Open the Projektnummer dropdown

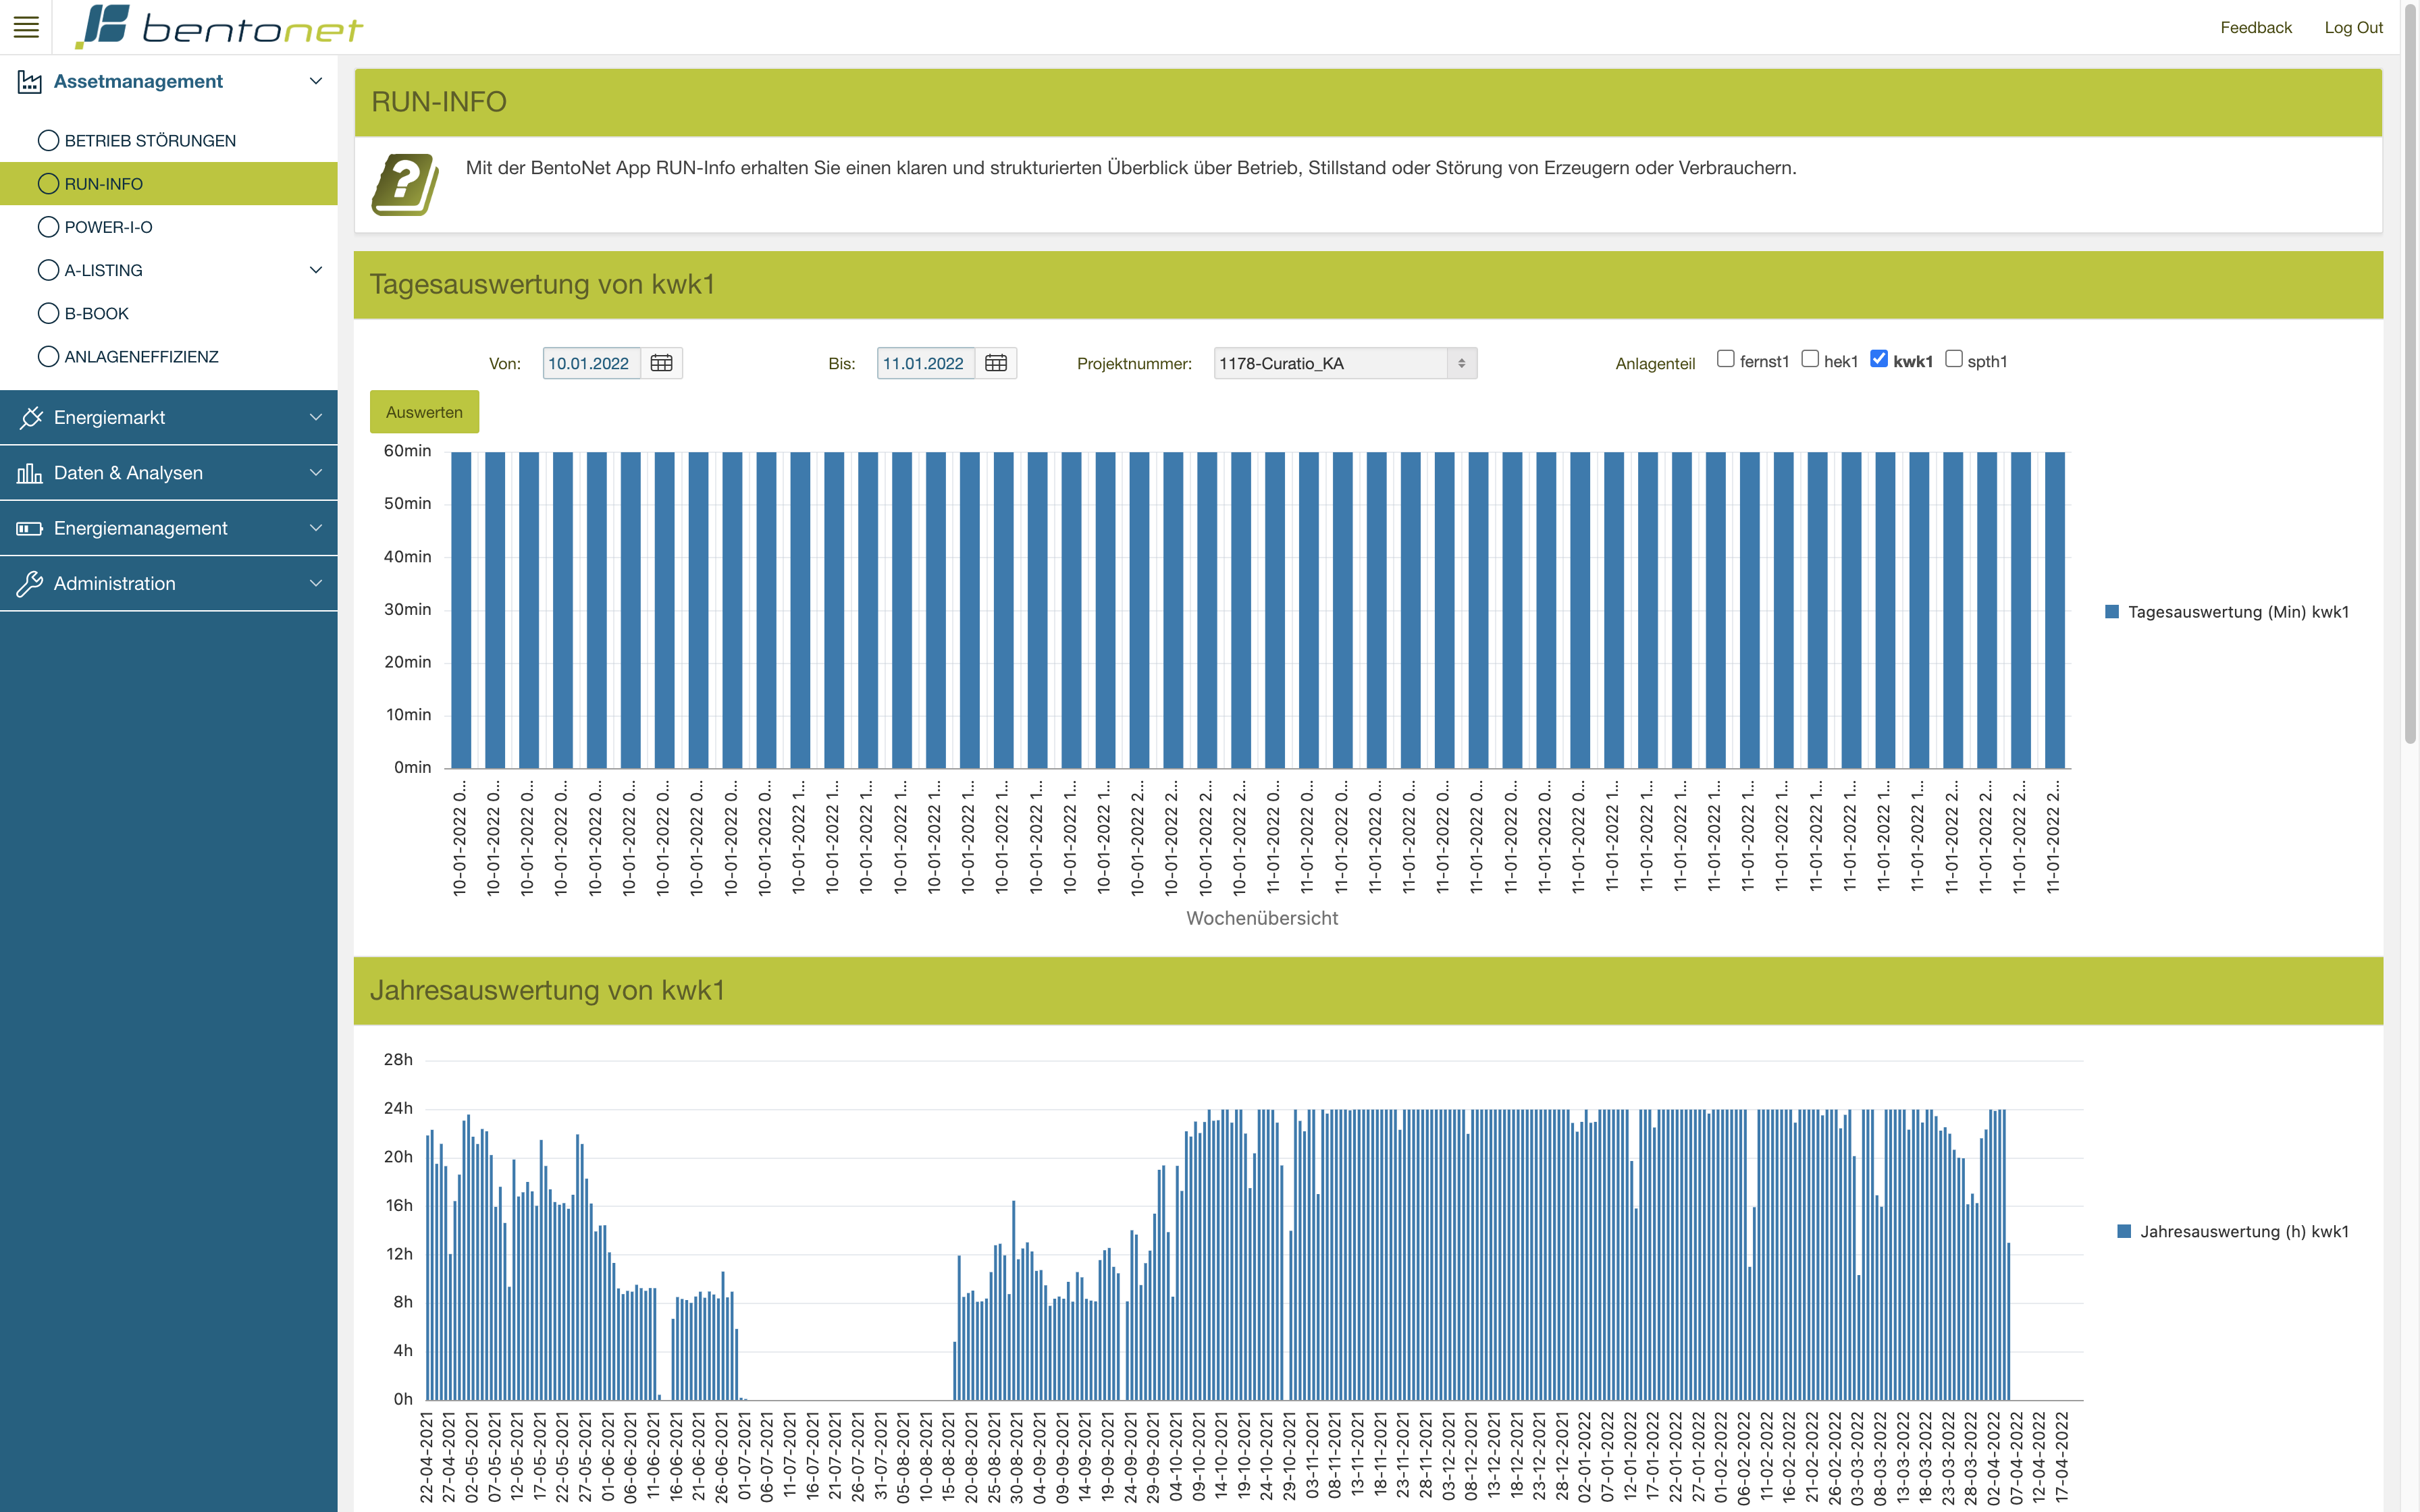coord(1345,363)
